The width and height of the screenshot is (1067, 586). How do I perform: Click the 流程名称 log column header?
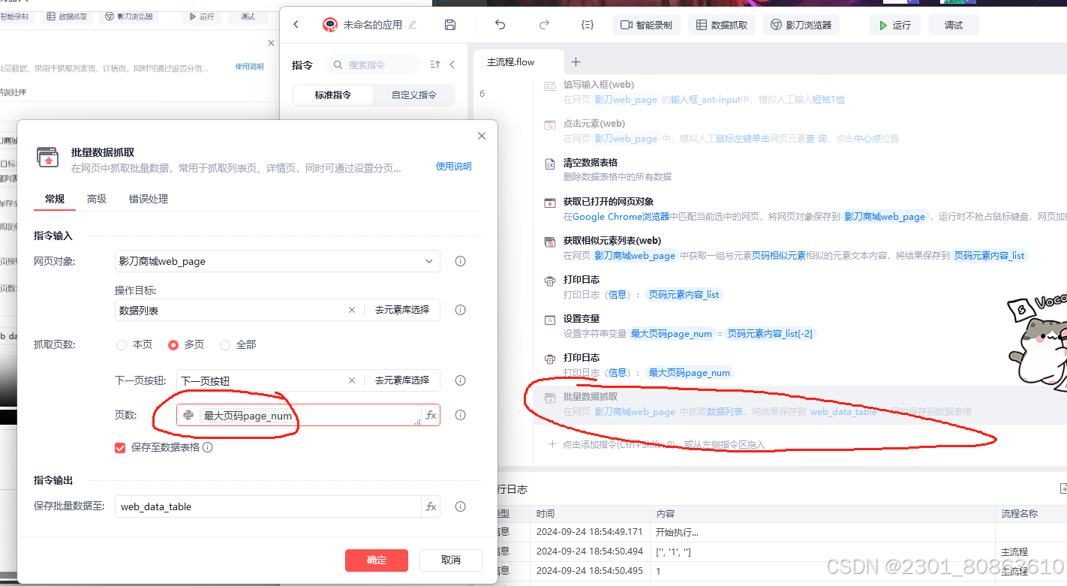click(x=1031, y=514)
